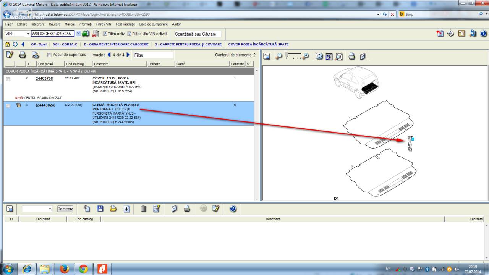Click the Filtru input field
This screenshot has width=489, height=275.
point(153,55)
